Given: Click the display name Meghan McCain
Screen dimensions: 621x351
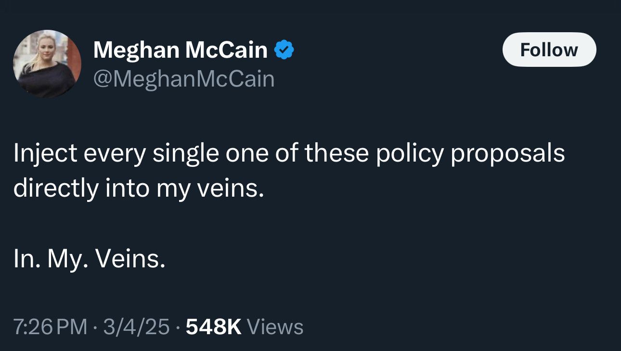Looking at the screenshot, I should [x=180, y=50].
